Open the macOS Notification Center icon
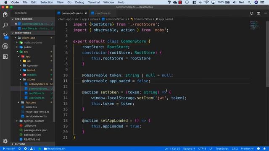Image resolution: width=269 pixels, height=151 pixels. pyautogui.click(x=262, y=2)
